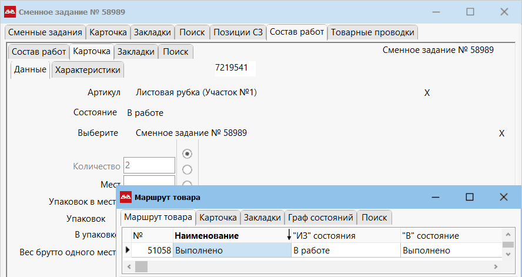Image resolution: width=522 pixels, height=277 pixels.
Task: Clear the Артикул field with its X
Action: coord(427,93)
